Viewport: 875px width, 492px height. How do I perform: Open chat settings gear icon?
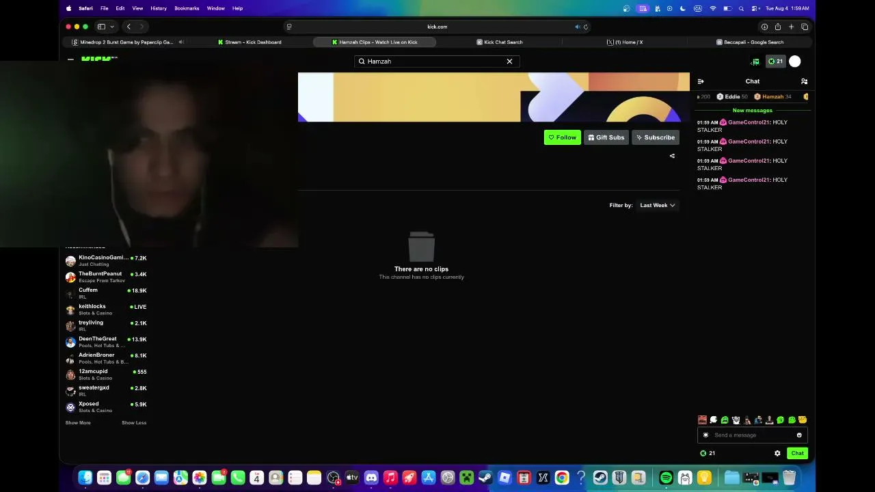click(777, 453)
